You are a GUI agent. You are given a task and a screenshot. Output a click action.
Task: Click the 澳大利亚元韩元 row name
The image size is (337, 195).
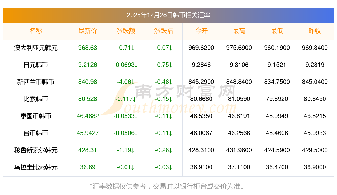[36, 48]
